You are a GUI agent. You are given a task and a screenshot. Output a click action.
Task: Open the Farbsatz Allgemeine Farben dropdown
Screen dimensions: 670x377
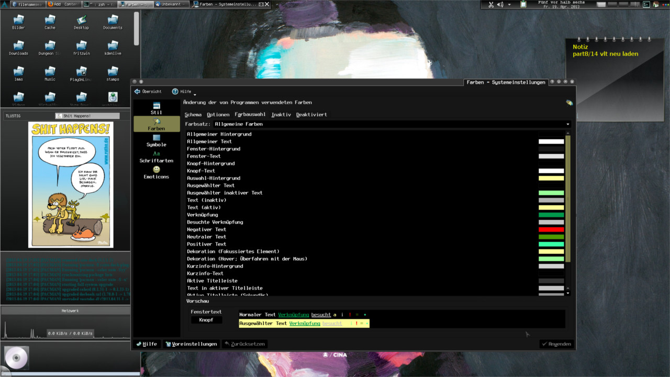click(x=393, y=124)
